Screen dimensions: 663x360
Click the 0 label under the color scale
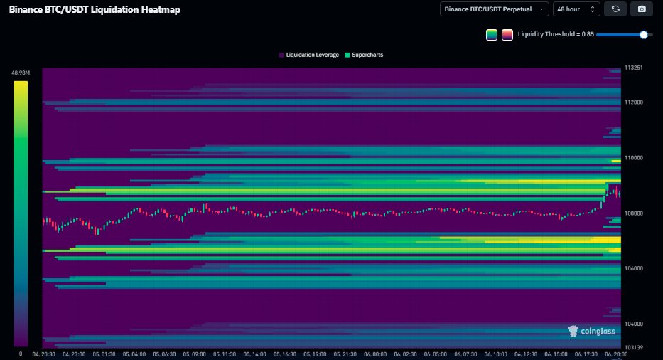coord(21,354)
